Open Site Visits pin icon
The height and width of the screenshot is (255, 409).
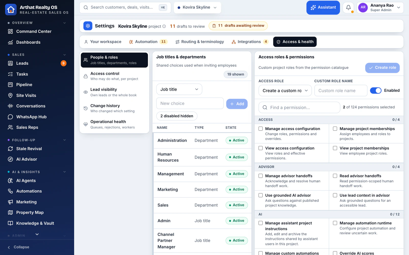[x=10, y=95]
